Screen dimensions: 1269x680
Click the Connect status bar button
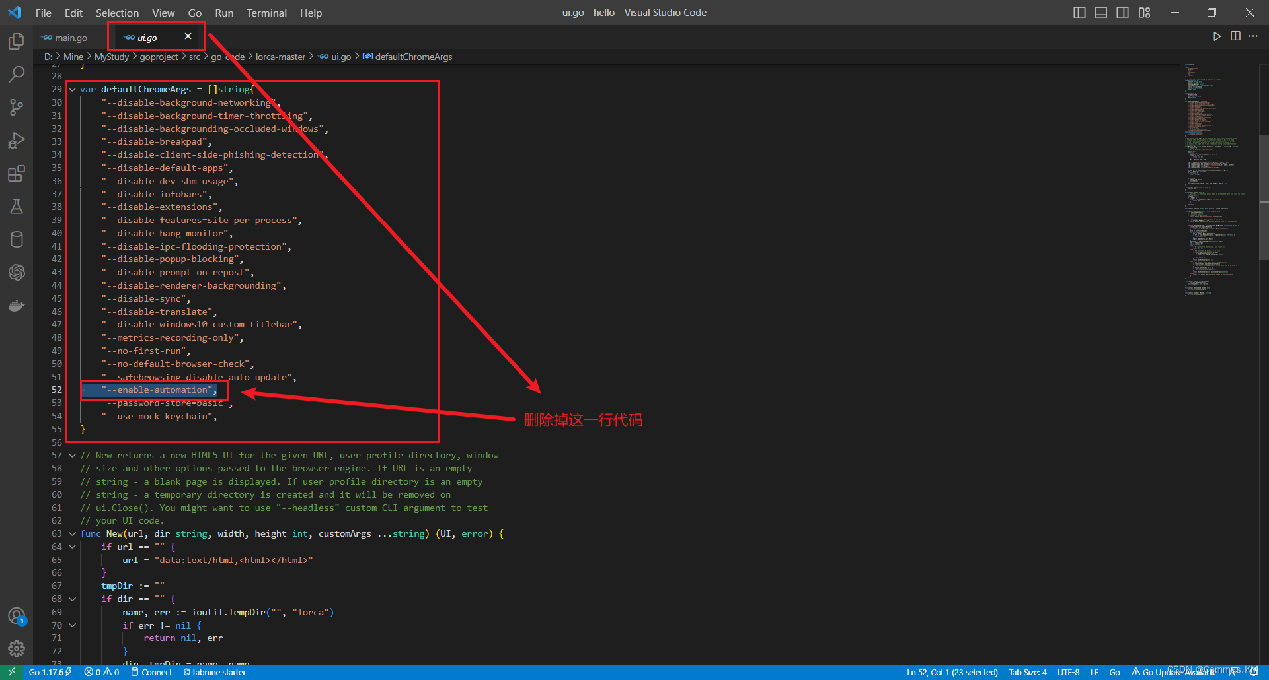(151, 672)
